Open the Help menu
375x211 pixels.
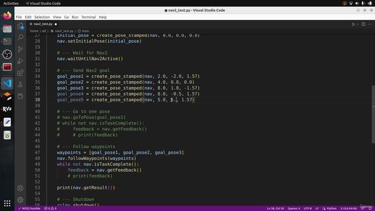(103, 17)
